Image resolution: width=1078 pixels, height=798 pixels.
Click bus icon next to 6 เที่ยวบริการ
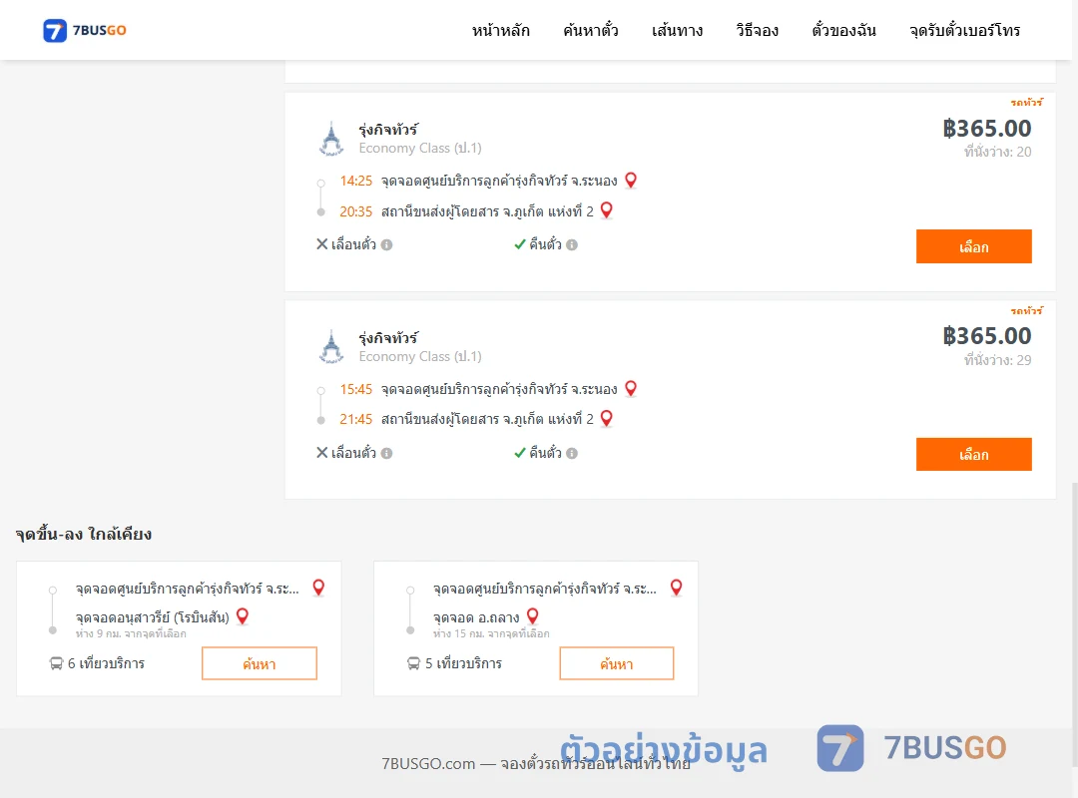pyautogui.click(x=56, y=663)
